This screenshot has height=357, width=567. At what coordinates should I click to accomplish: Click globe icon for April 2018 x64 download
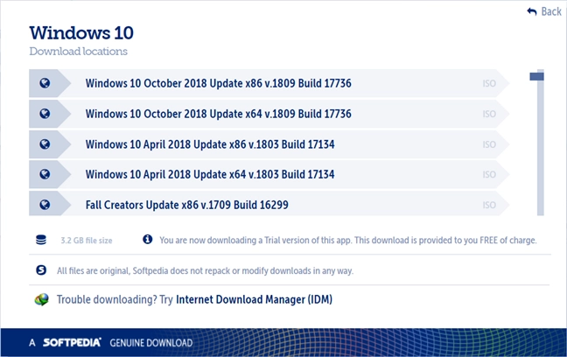coord(45,174)
